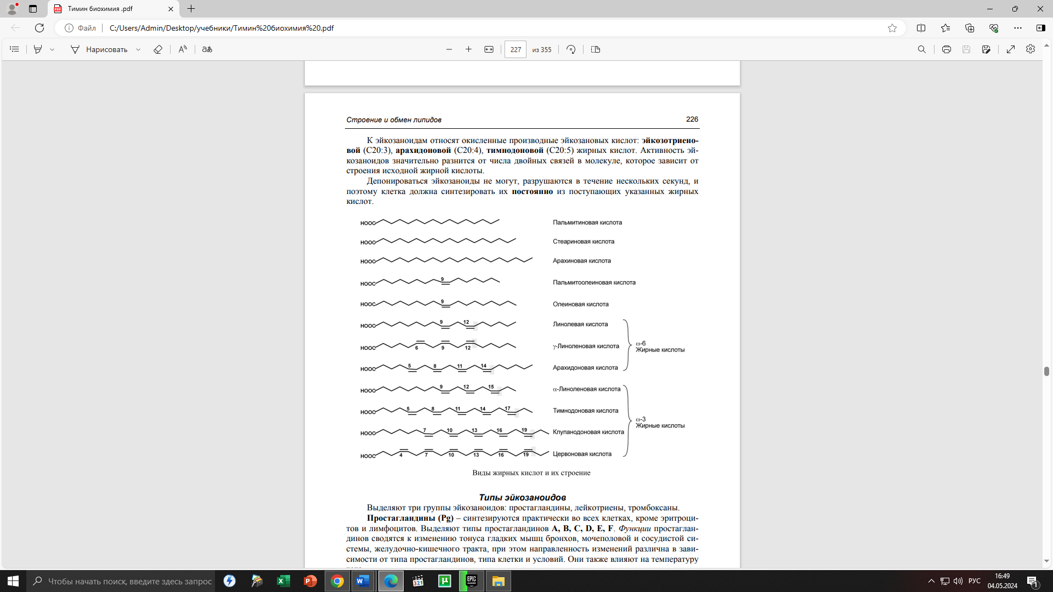Open Word from the taskbar
Screen dimensions: 1053x592
(x=364, y=581)
